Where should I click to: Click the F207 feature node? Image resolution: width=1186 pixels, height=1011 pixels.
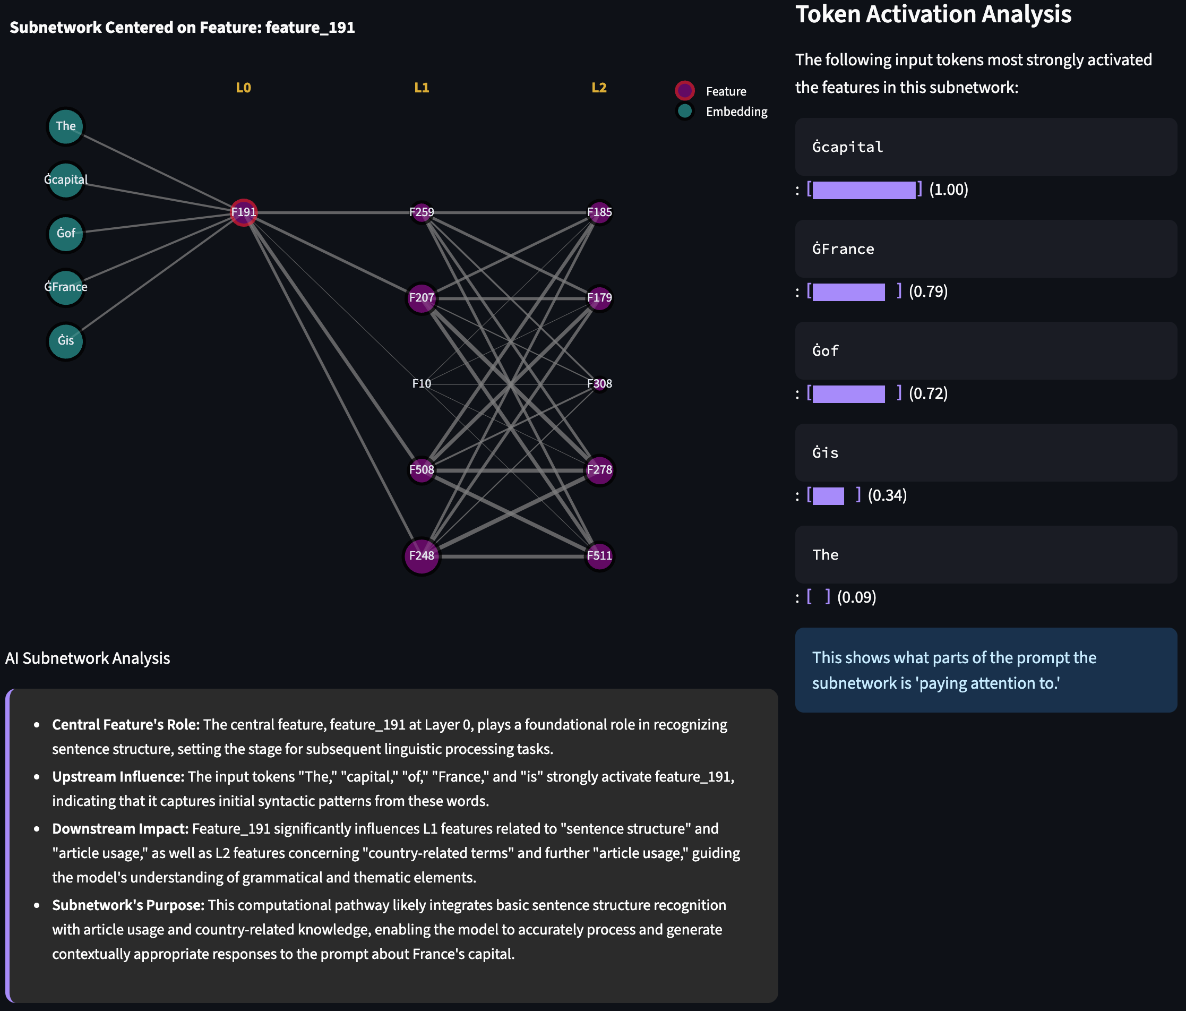point(422,298)
